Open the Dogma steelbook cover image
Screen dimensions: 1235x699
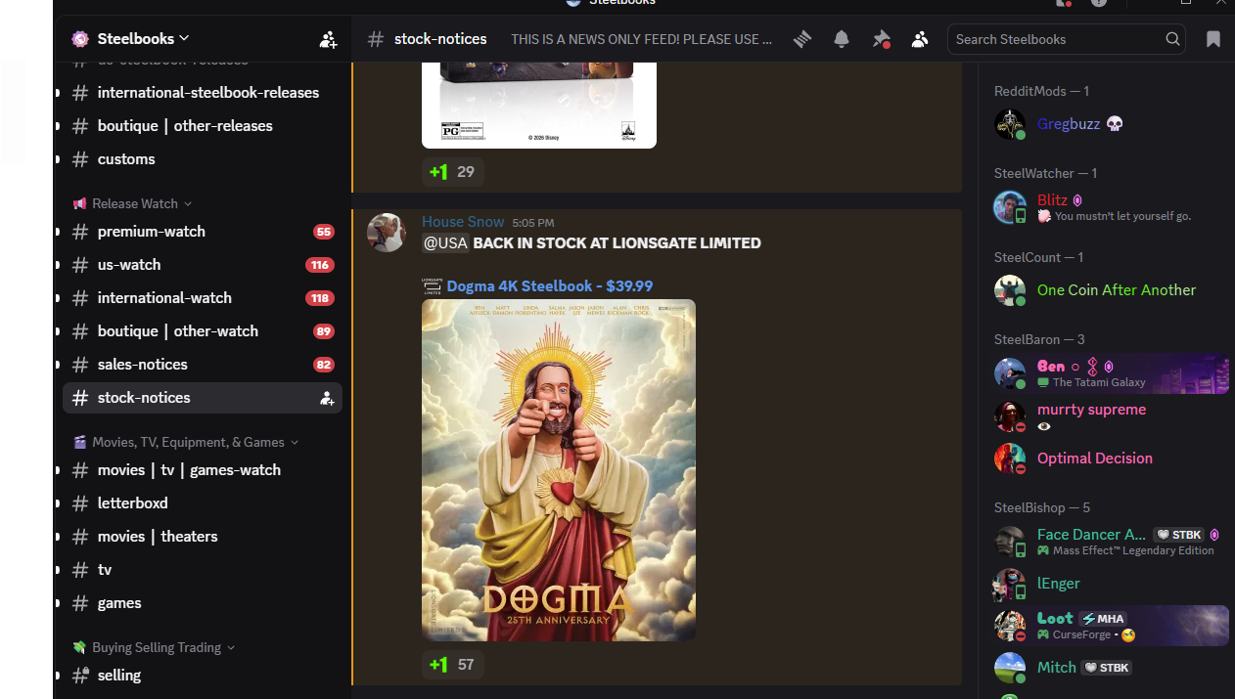tap(559, 470)
